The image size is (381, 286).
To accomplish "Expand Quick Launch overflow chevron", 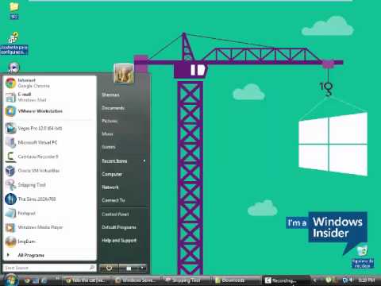I will coord(57,279).
